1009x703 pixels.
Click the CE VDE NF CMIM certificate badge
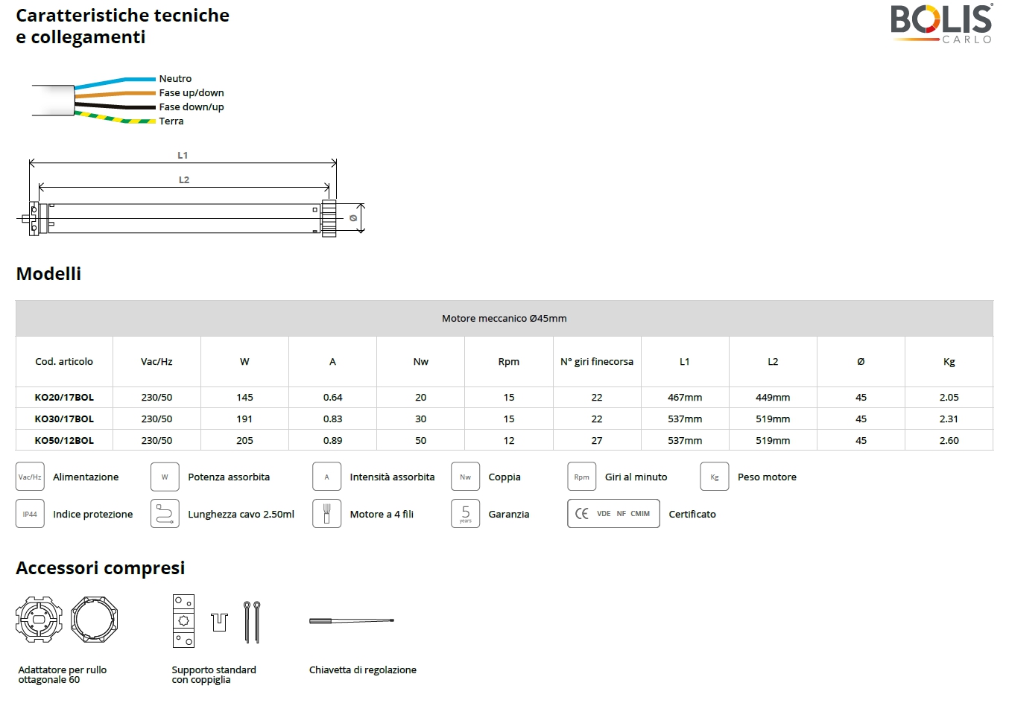pos(613,514)
